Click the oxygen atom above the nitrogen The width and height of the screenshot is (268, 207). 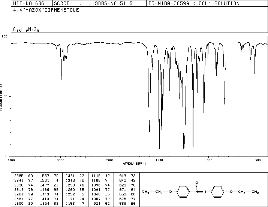point(197,183)
